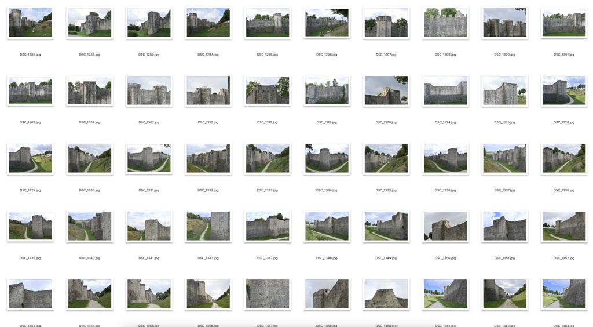Click thumbnail of DSC_1298.jpg

pyautogui.click(x=445, y=23)
